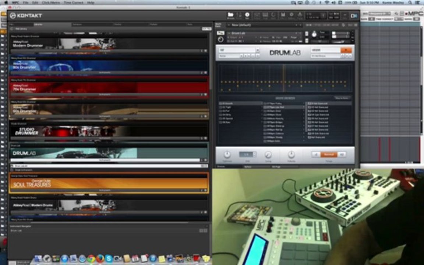The width and height of the screenshot is (424, 265).
Task: Click the wrench edit icon of Drum Lab
Action: click(221, 33)
